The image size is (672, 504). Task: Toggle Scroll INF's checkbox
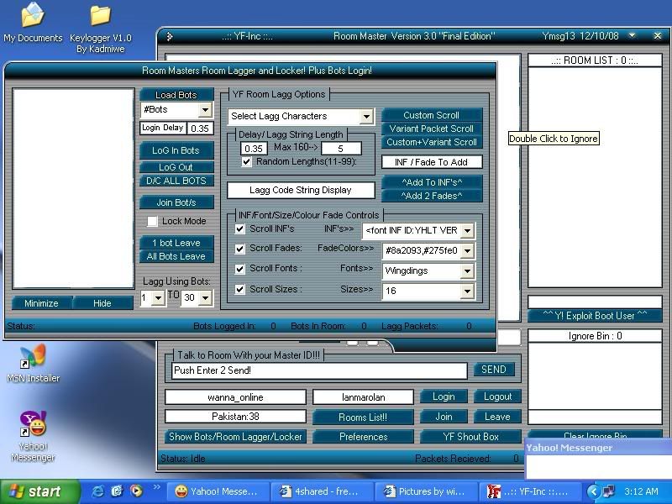[240, 228]
